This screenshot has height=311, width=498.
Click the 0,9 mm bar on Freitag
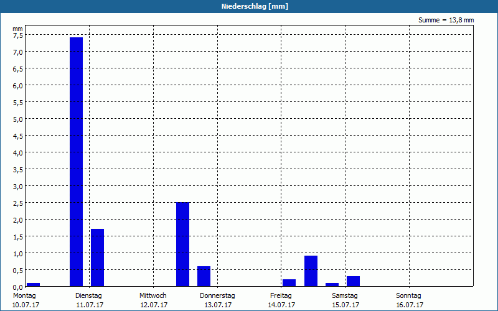[311, 271]
